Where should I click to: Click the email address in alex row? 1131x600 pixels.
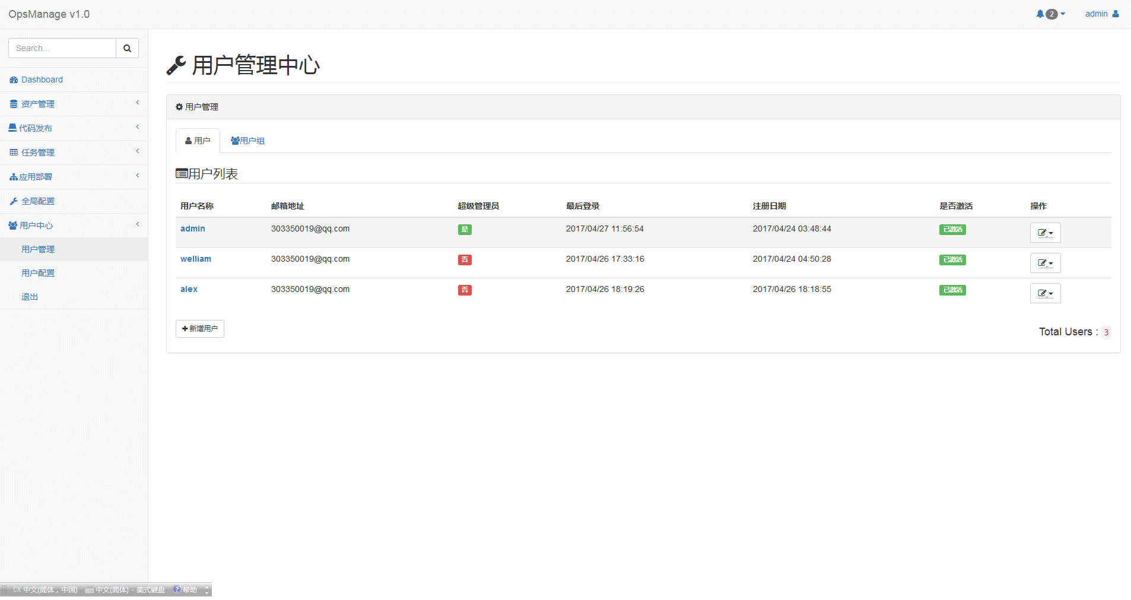point(310,289)
